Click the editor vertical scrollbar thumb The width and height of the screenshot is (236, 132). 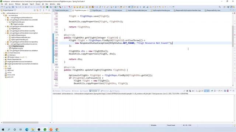[x=233, y=36]
